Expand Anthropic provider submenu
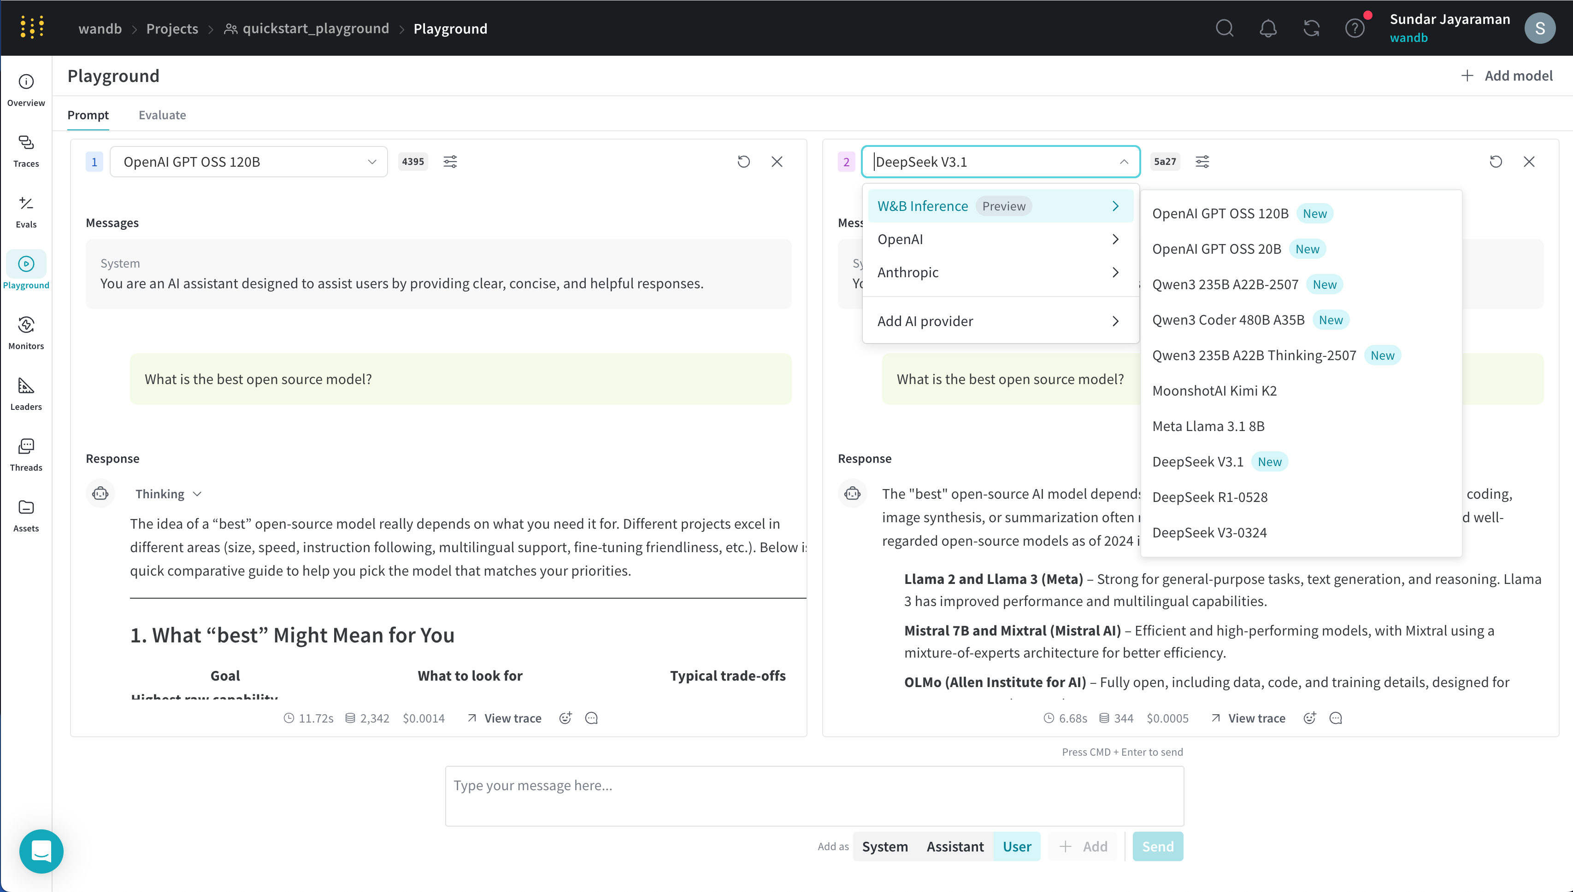This screenshot has height=892, width=1573. (x=1001, y=272)
